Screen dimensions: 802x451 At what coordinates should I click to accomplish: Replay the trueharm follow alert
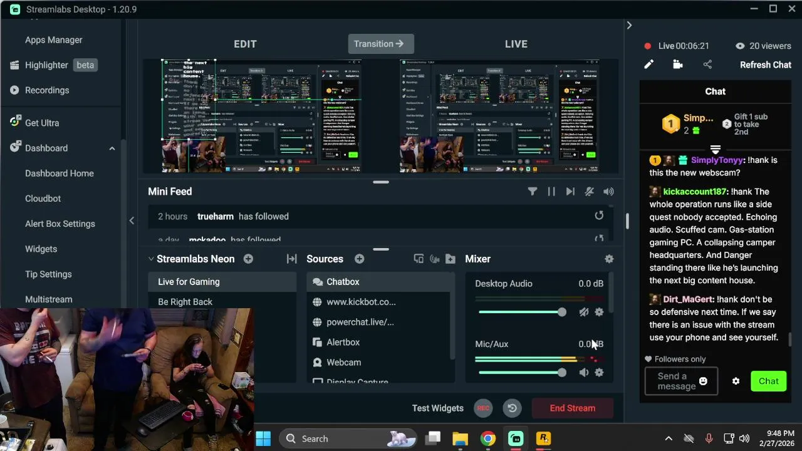click(599, 215)
